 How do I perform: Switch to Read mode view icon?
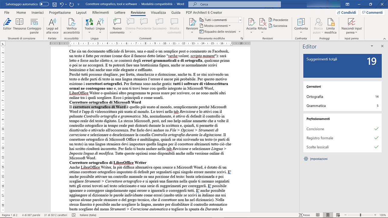(x=317, y=215)
